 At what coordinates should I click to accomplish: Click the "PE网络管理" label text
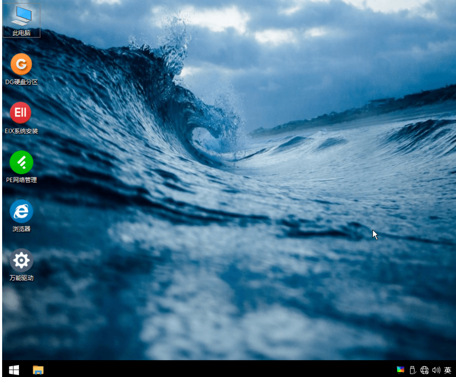coord(21,180)
